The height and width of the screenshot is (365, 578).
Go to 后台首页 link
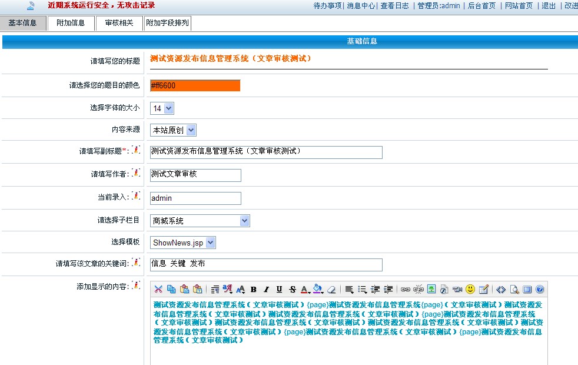pyautogui.click(x=481, y=6)
